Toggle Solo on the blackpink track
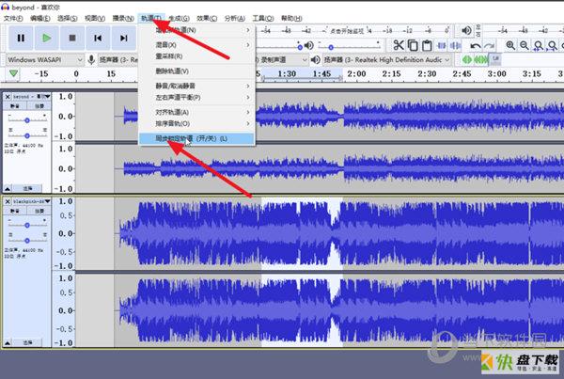 click(x=39, y=211)
